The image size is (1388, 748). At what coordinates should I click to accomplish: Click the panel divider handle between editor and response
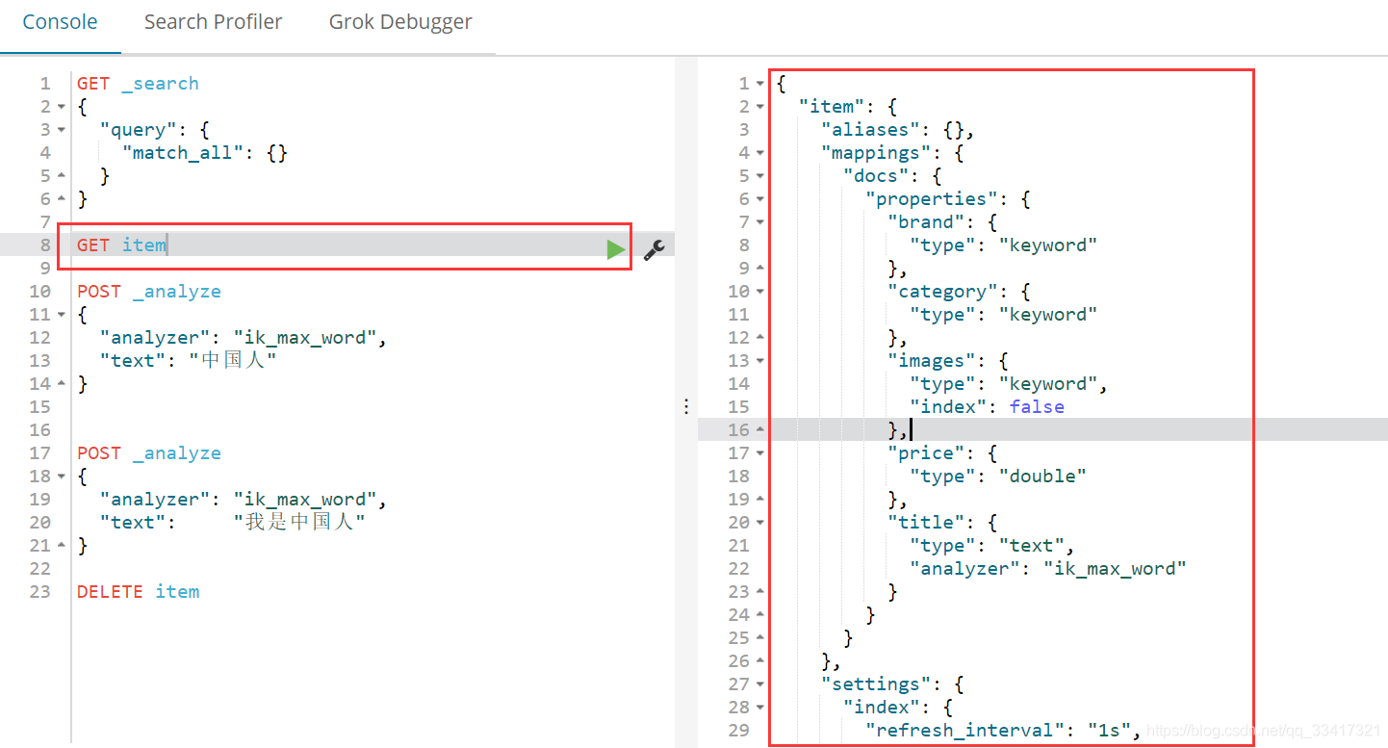686,406
